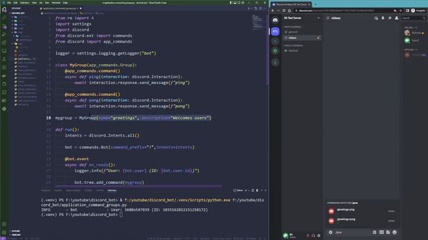Click the editor horizontal scrollbar
Screen dimensions: 428x240
point(138,186)
